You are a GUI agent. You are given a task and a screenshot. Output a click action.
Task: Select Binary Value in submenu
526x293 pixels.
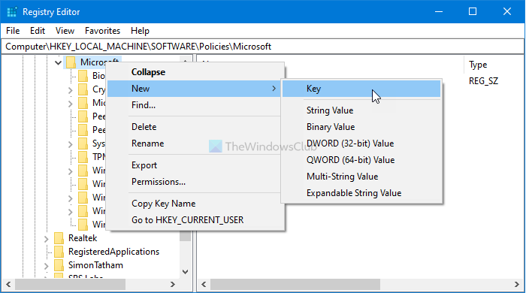361,127
